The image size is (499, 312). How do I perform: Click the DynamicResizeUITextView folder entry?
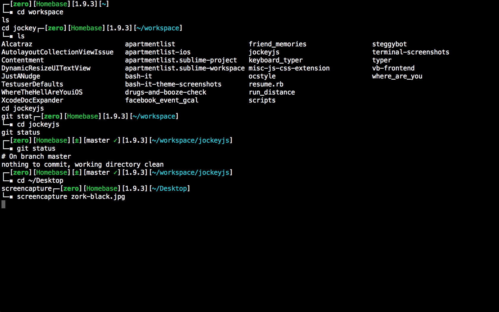point(46,68)
